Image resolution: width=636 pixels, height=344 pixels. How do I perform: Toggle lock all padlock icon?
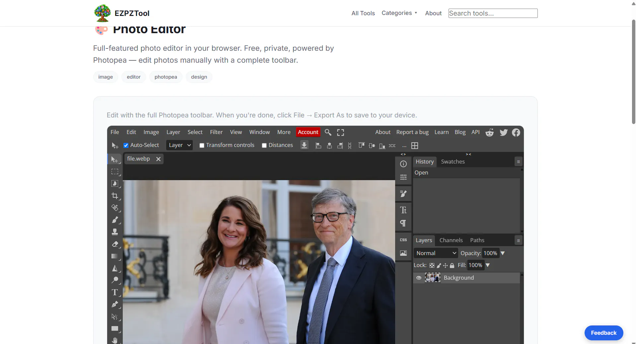click(452, 265)
